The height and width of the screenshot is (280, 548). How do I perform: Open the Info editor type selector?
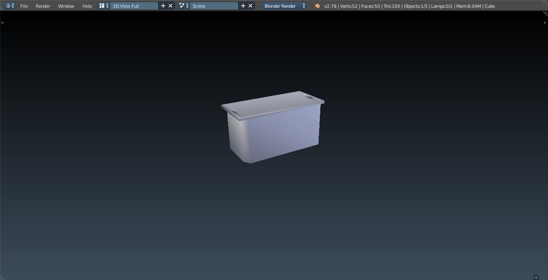coord(9,6)
